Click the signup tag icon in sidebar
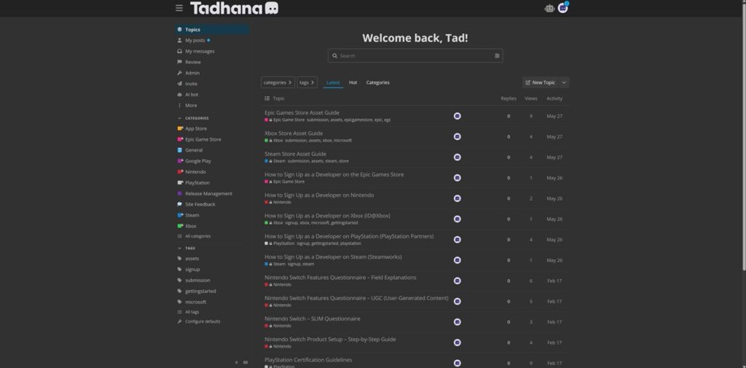 click(179, 270)
